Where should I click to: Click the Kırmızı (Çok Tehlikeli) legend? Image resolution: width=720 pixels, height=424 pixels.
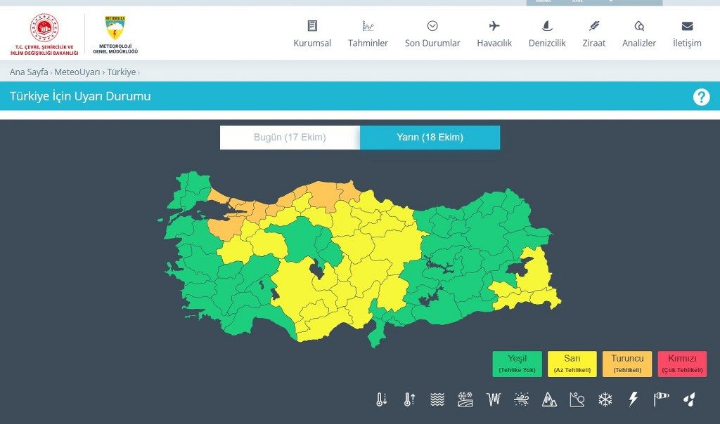click(682, 364)
